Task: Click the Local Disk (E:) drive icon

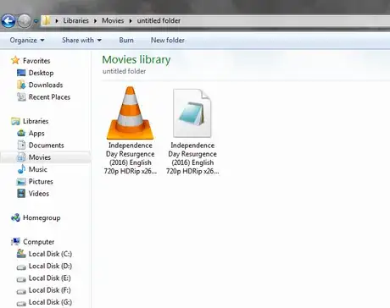Action: [21, 279]
